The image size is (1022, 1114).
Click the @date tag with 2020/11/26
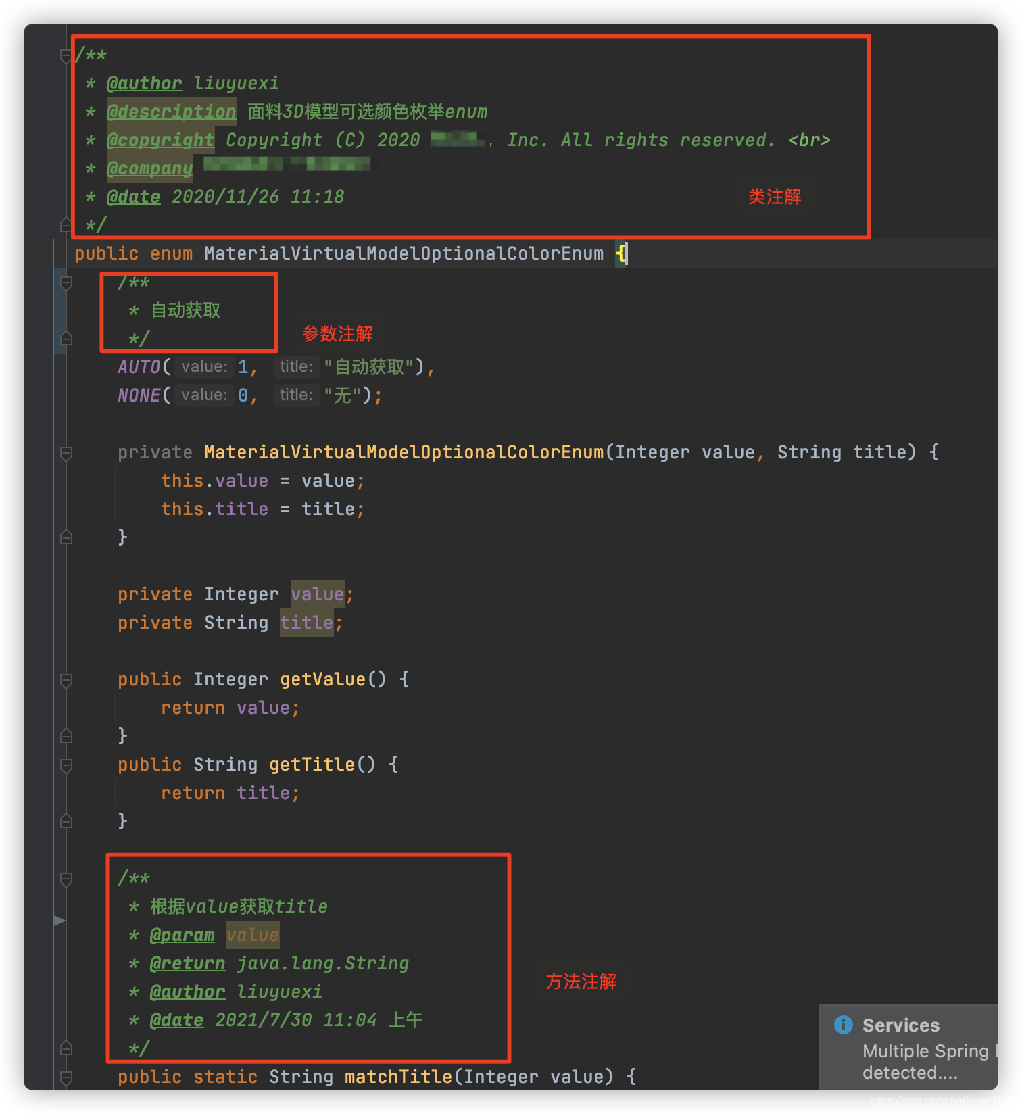tap(134, 197)
